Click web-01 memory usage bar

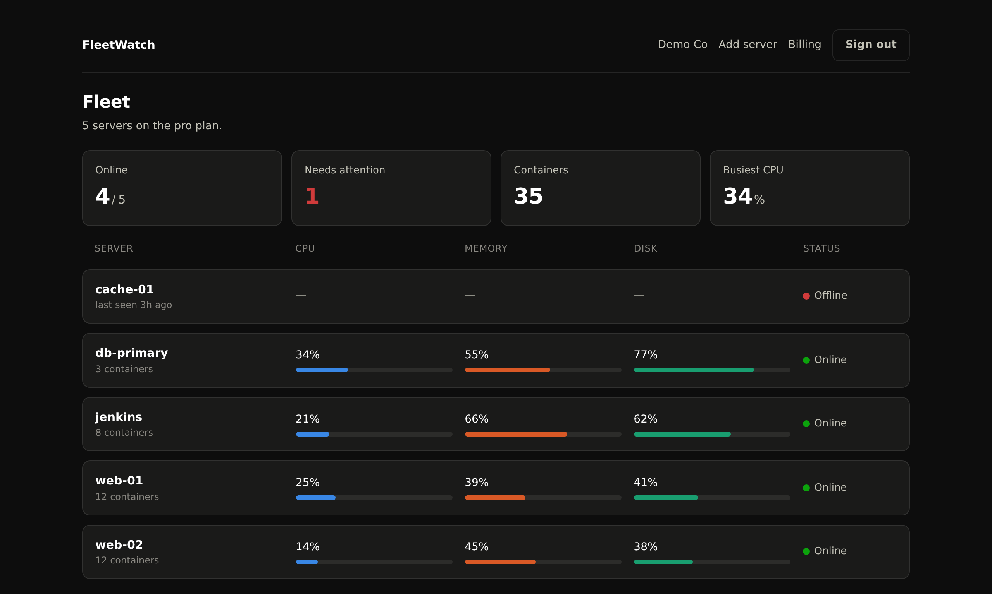(543, 498)
